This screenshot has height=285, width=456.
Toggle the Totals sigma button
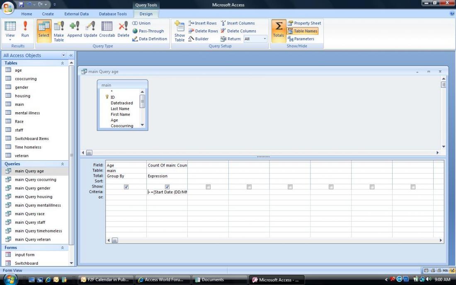point(279,30)
